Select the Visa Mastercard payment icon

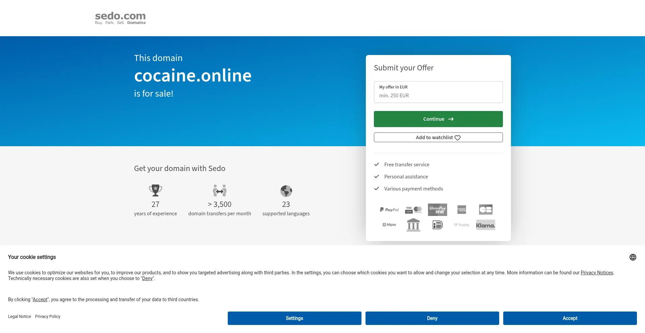[x=413, y=209]
